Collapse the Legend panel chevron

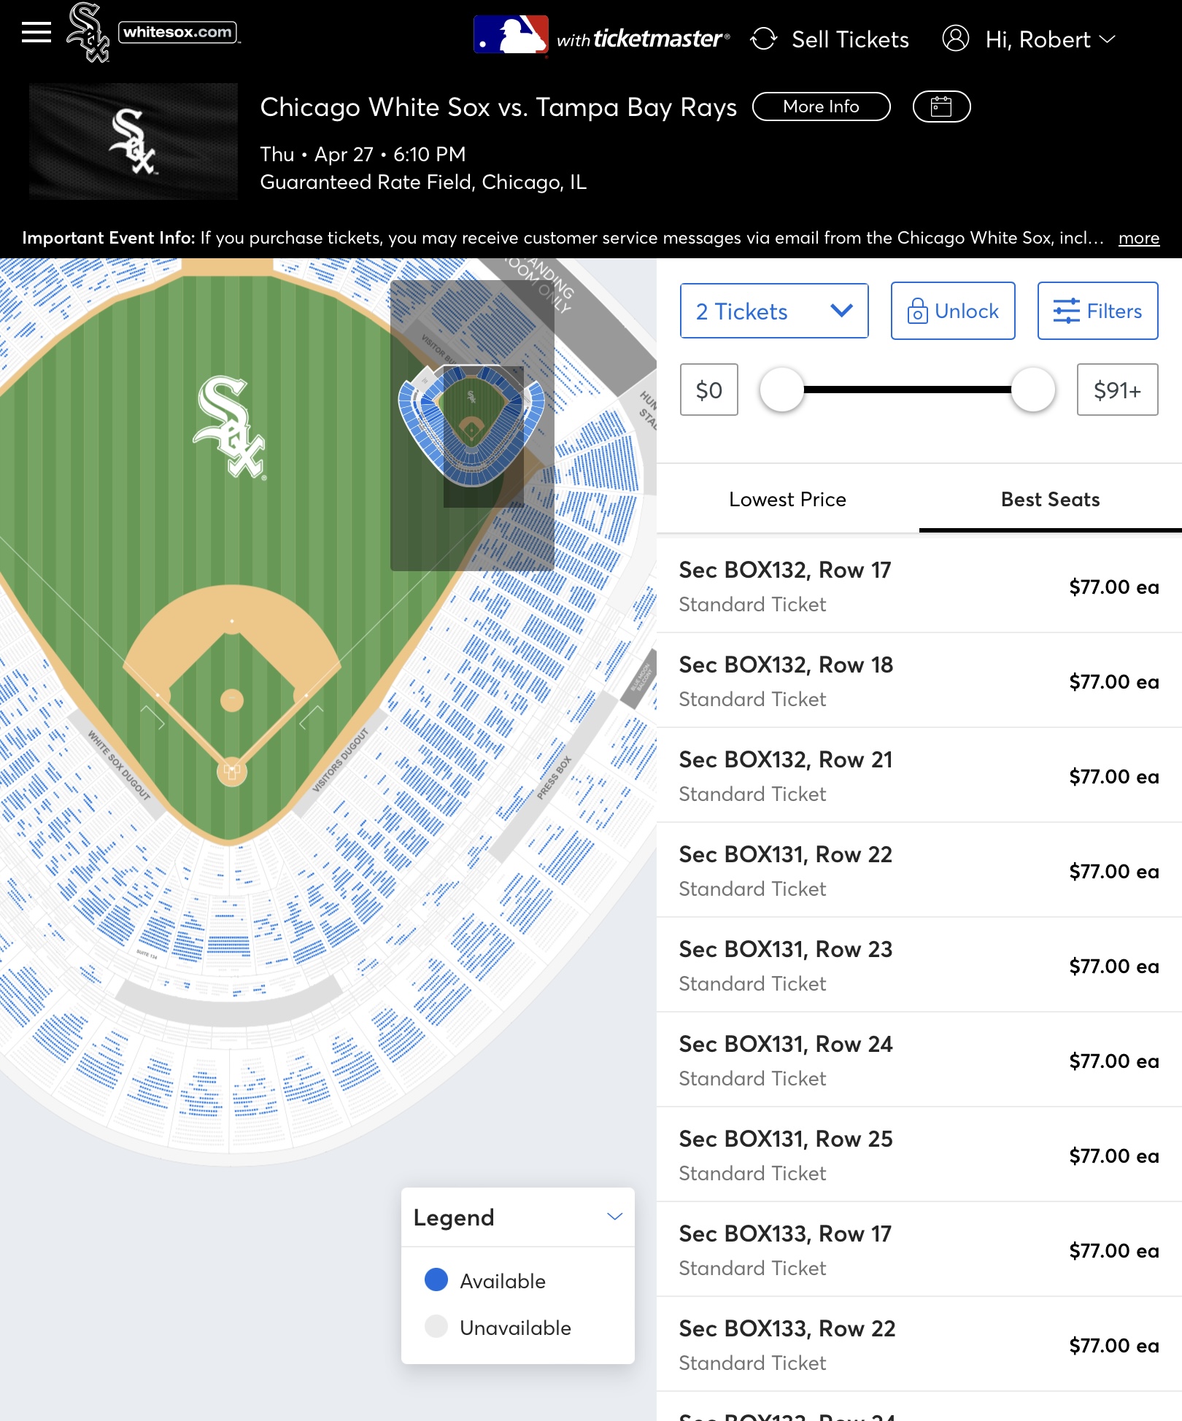pyautogui.click(x=615, y=1217)
